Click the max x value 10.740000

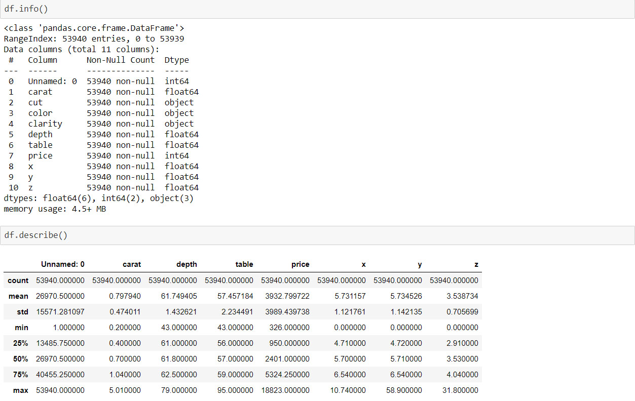[x=347, y=390]
